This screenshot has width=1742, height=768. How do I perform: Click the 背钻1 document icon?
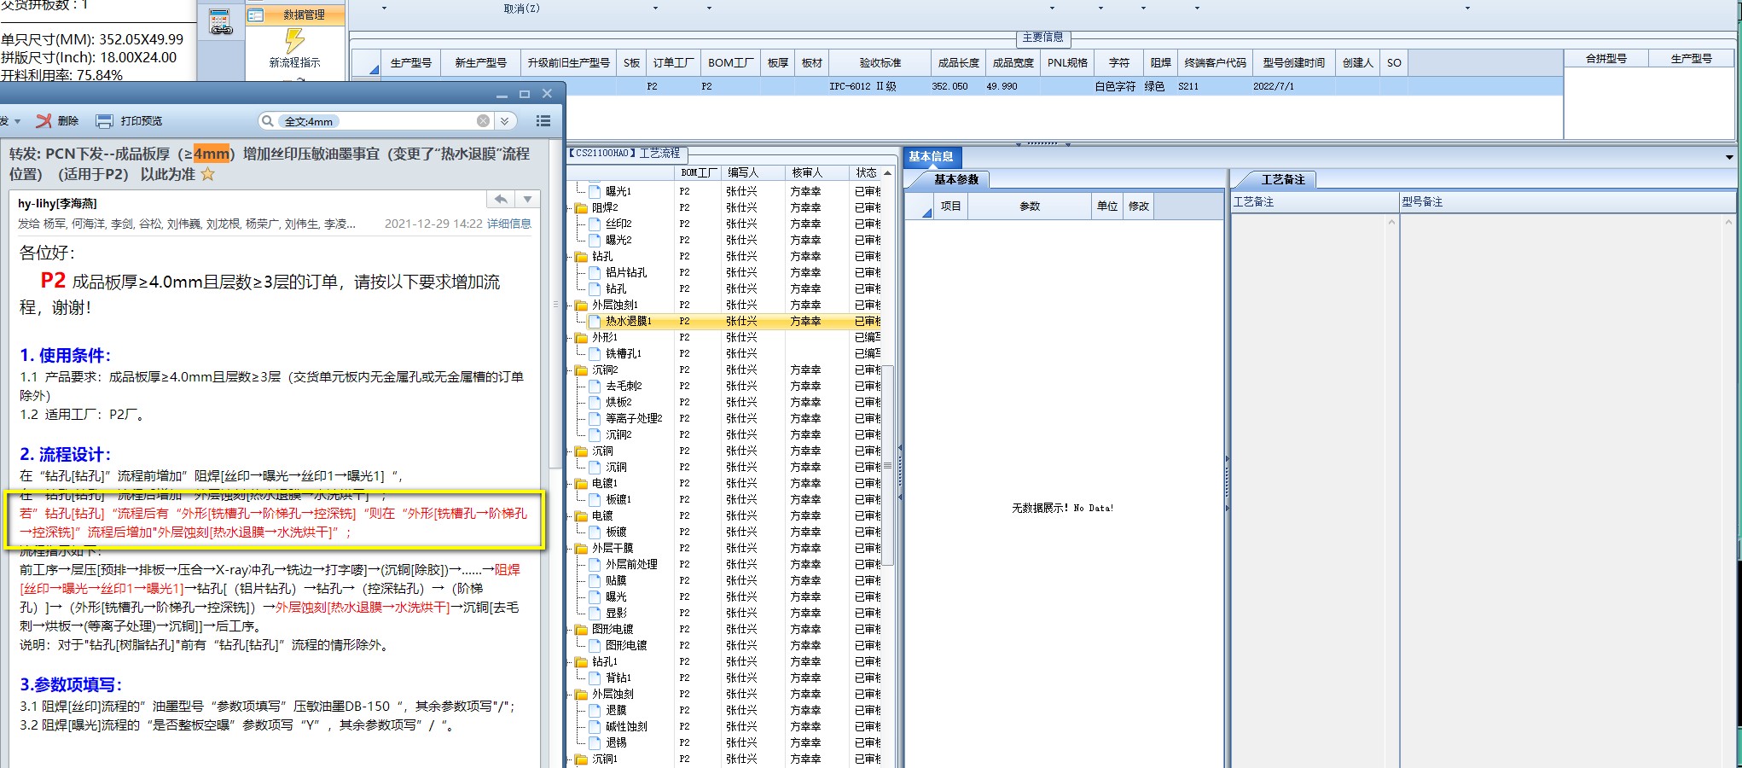tap(595, 678)
